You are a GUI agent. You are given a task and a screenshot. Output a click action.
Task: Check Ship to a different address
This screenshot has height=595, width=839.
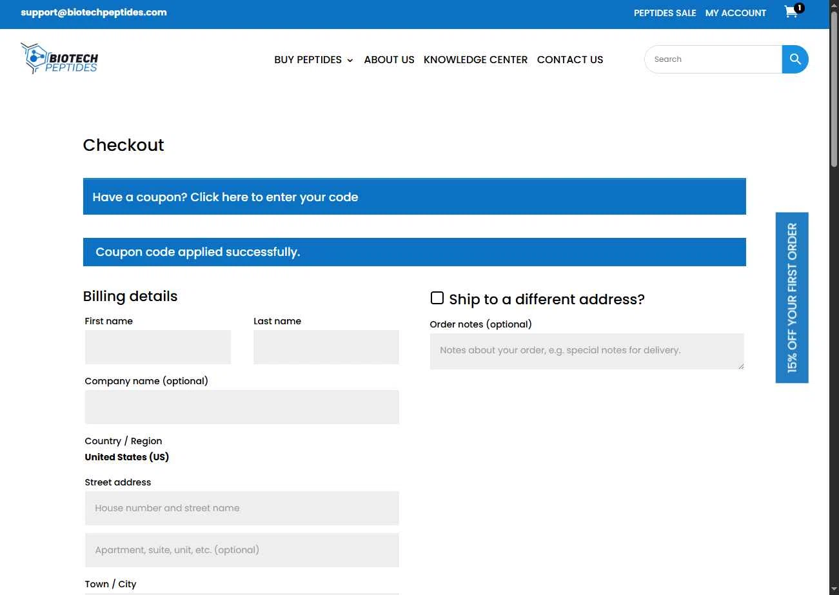pyautogui.click(x=437, y=298)
